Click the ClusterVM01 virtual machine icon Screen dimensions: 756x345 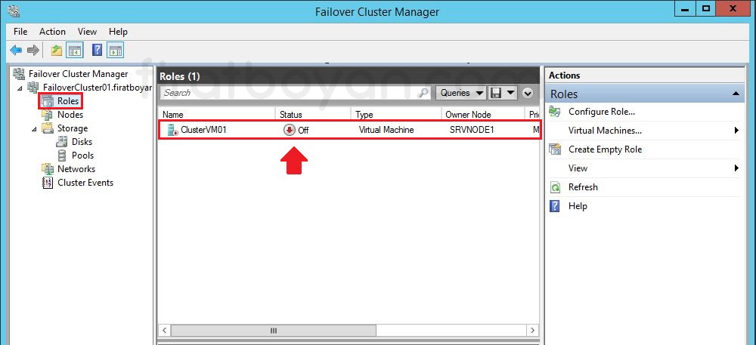coord(172,130)
